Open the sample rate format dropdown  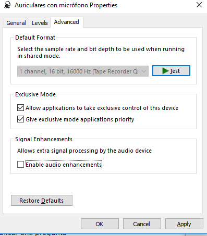(x=83, y=71)
